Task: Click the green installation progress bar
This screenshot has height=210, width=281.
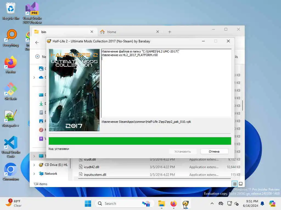Action: tap(140, 141)
